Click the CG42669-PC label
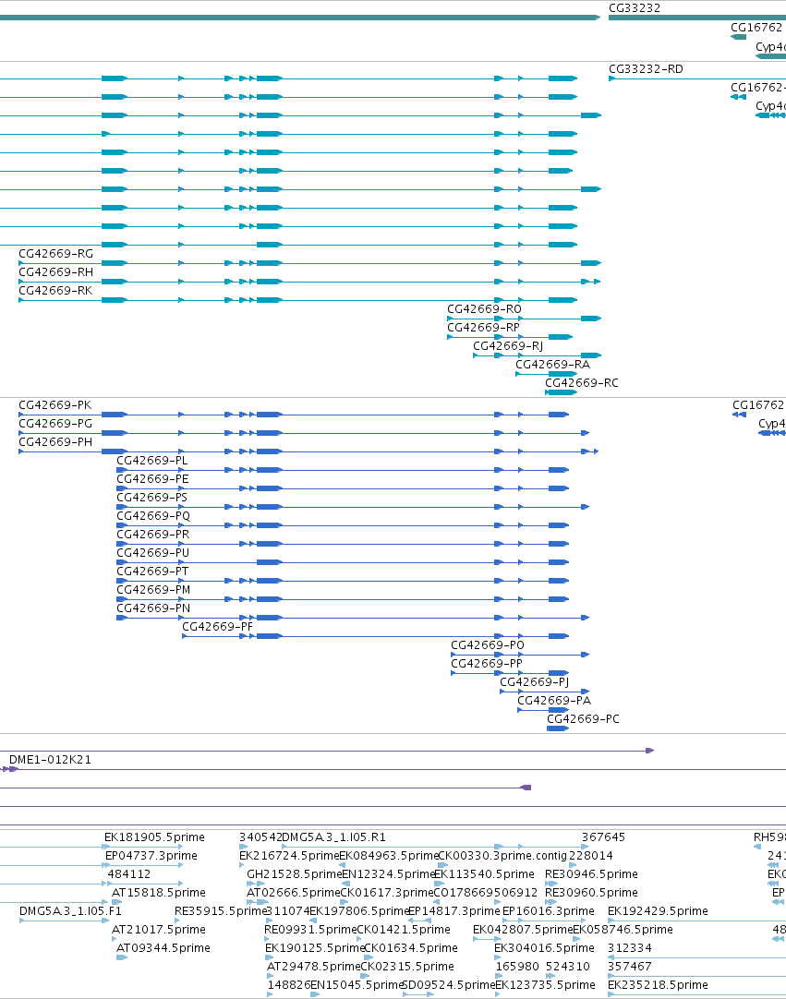786x999 pixels. [x=584, y=719]
